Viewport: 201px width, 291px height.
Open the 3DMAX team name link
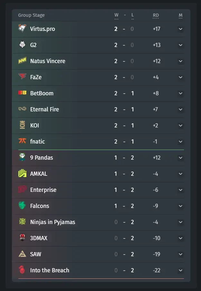click(x=39, y=238)
